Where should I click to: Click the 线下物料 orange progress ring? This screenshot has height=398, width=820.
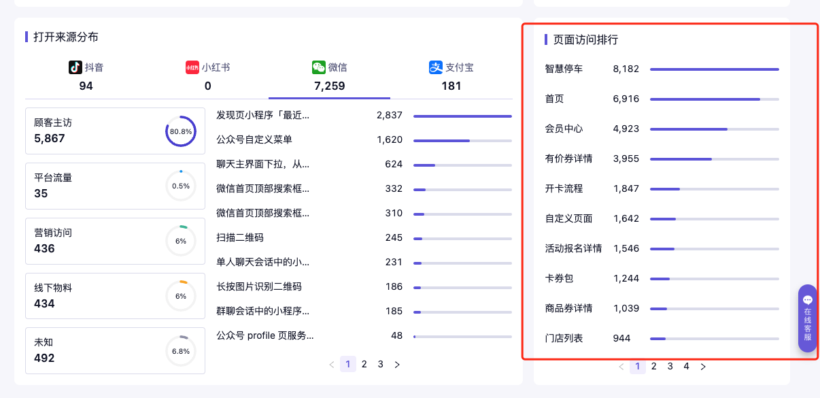click(x=181, y=296)
